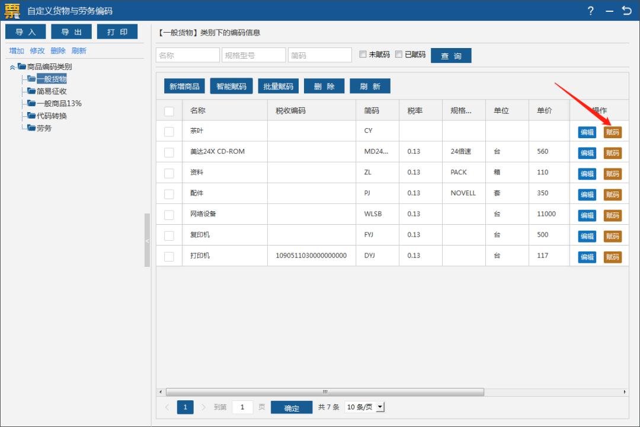The width and height of the screenshot is (640, 427).
Task: Click the 智能赋码 smart coding button
Action: (x=231, y=85)
